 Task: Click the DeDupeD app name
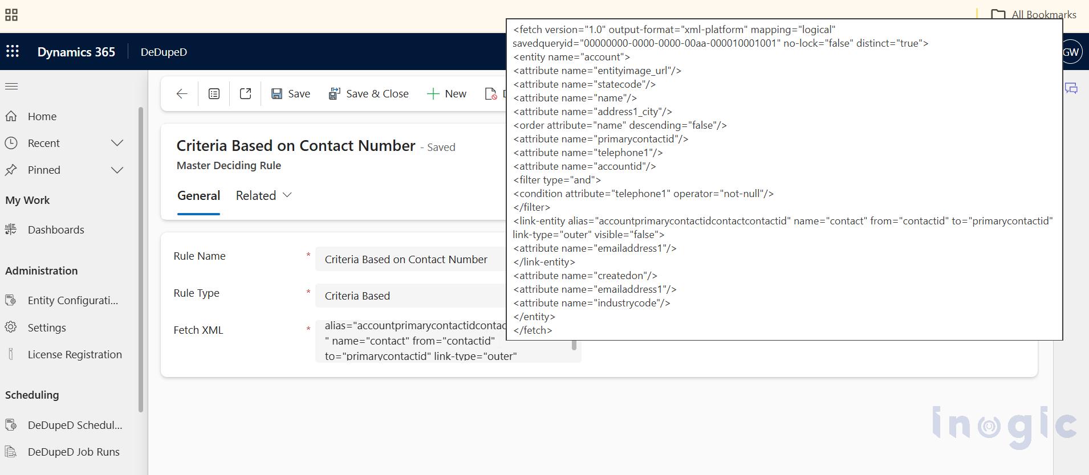tap(164, 52)
